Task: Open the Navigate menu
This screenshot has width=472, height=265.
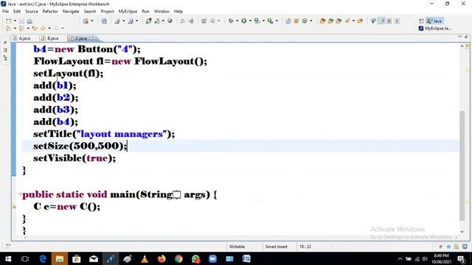Action: coord(71,12)
